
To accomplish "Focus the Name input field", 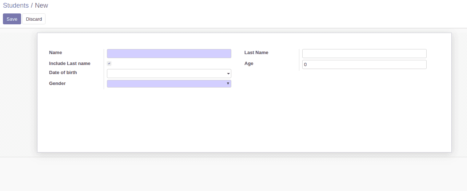I will (x=169, y=53).
